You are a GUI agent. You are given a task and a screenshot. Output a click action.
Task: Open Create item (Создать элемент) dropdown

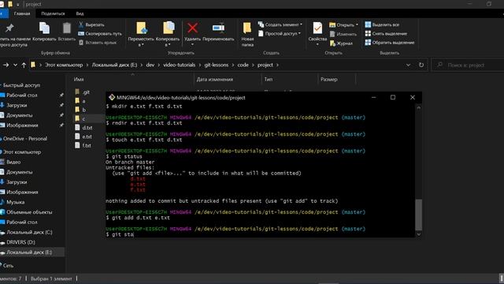[280, 24]
